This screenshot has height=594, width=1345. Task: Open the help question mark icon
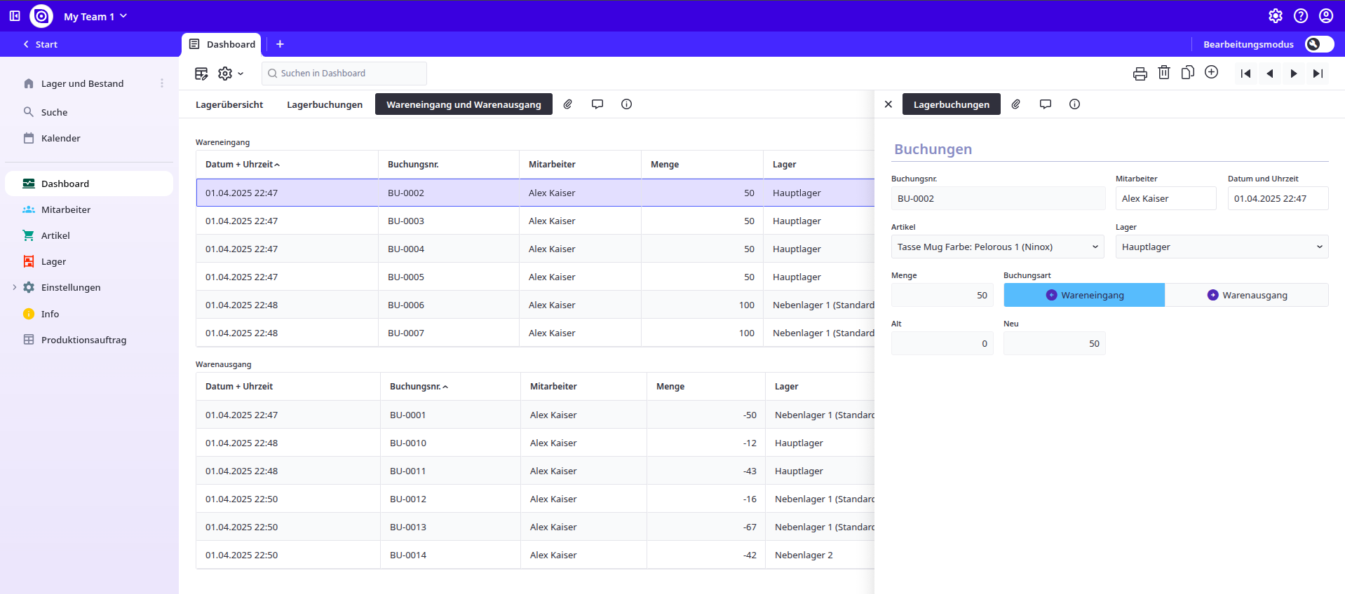coord(1300,16)
